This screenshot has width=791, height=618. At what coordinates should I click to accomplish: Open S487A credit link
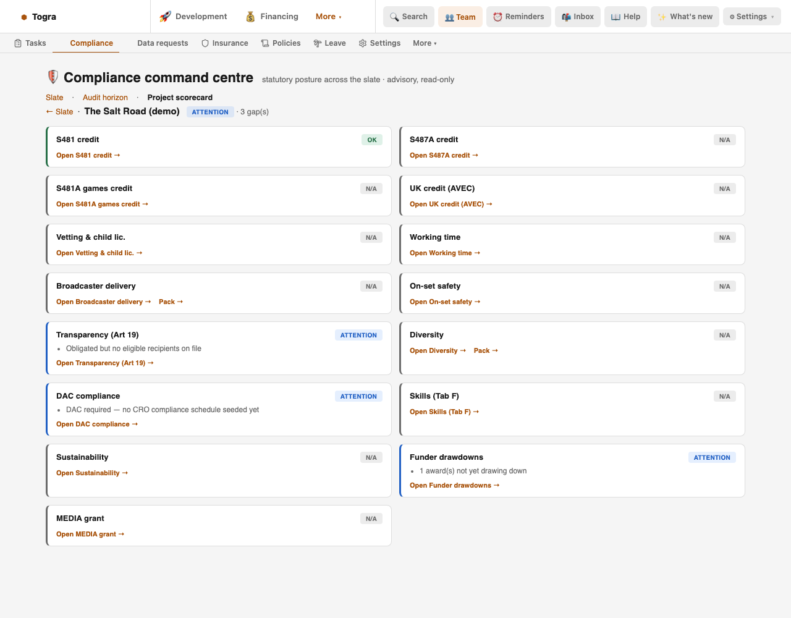point(444,156)
